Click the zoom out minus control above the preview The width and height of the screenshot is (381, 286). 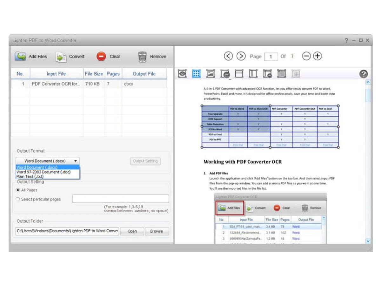(x=306, y=56)
